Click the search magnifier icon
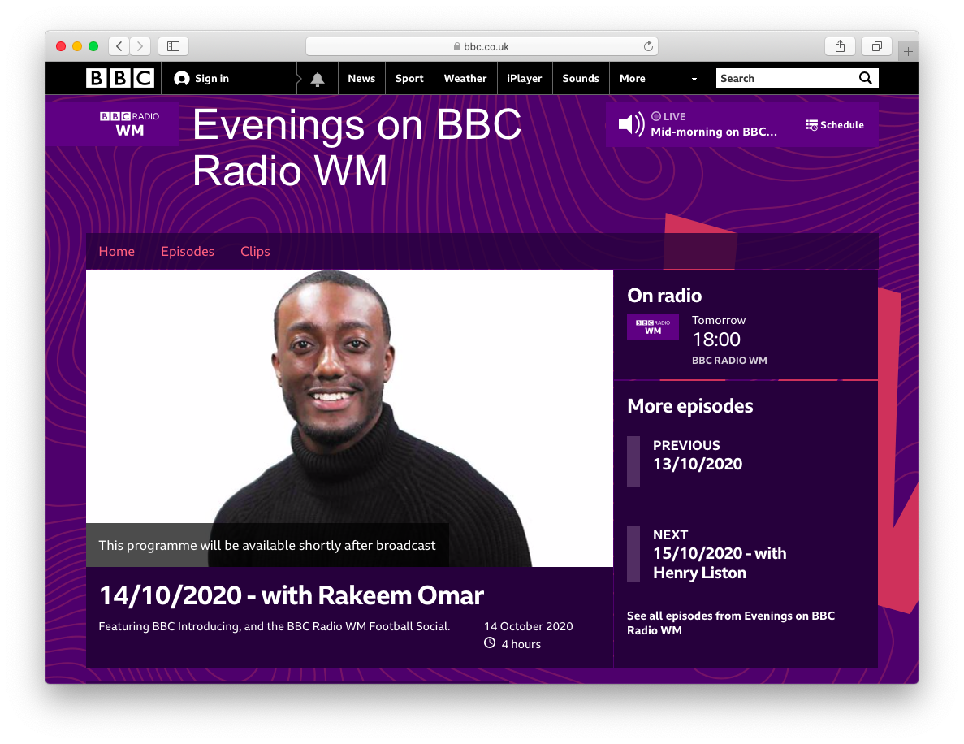Image resolution: width=964 pixels, height=744 pixels. (x=866, y=78)
